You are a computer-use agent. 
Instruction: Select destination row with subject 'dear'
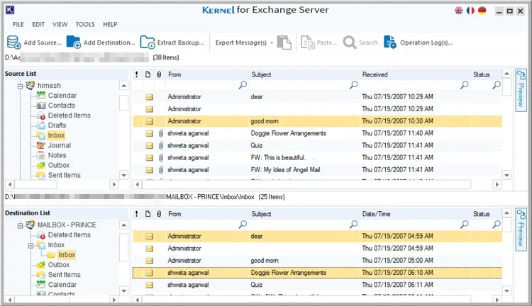click(x=317, y=236)
